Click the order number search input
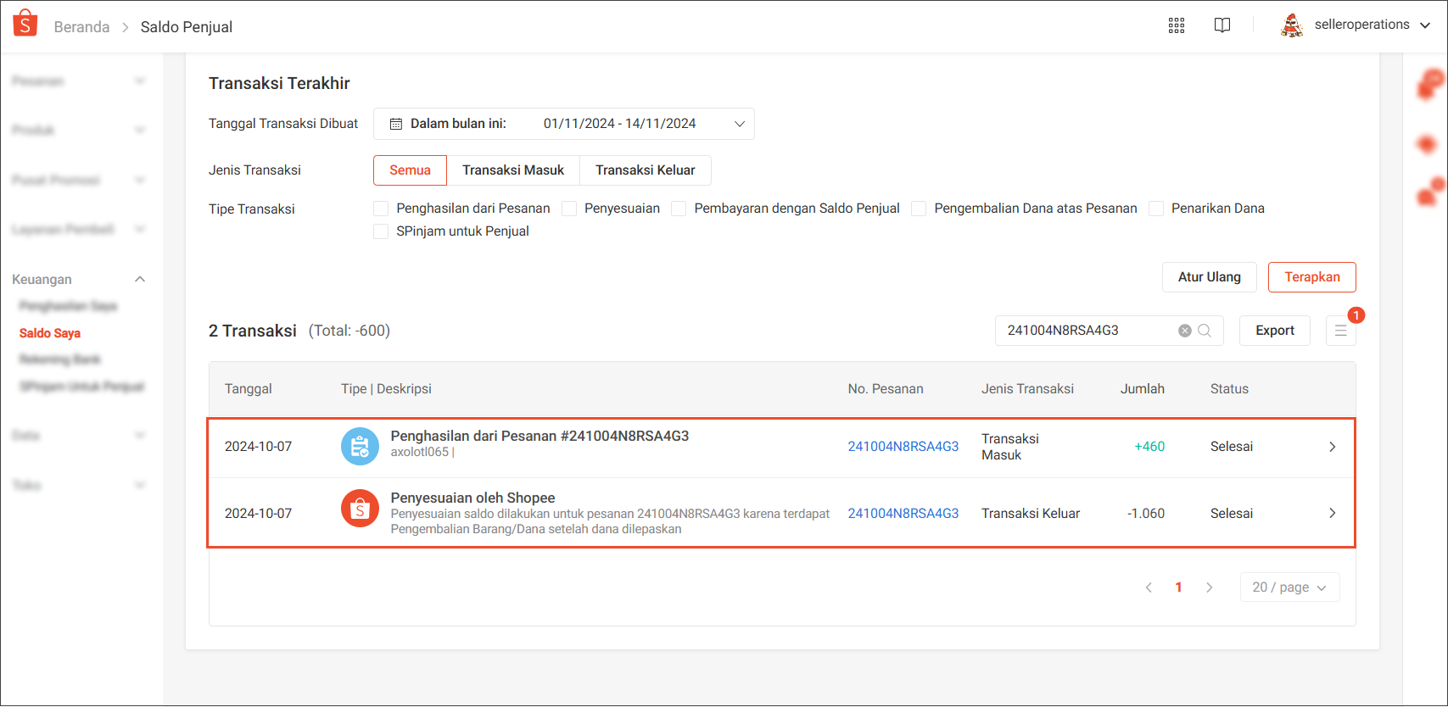Image resolution: width=1448 pixels, height=707 pixels. click(1086, 331)
